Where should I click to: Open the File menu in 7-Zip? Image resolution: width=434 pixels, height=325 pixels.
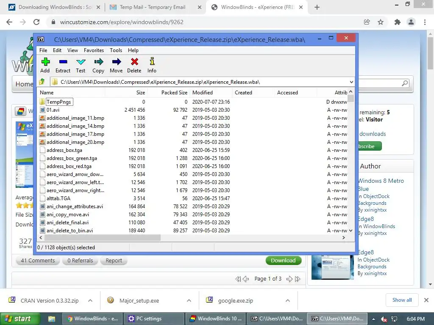click(43, 50)
